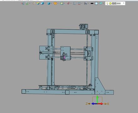Toggle the yellow circle layer status indicator
Image resolution: width=138 pixels, height=113 pixels.
point(110,3)
